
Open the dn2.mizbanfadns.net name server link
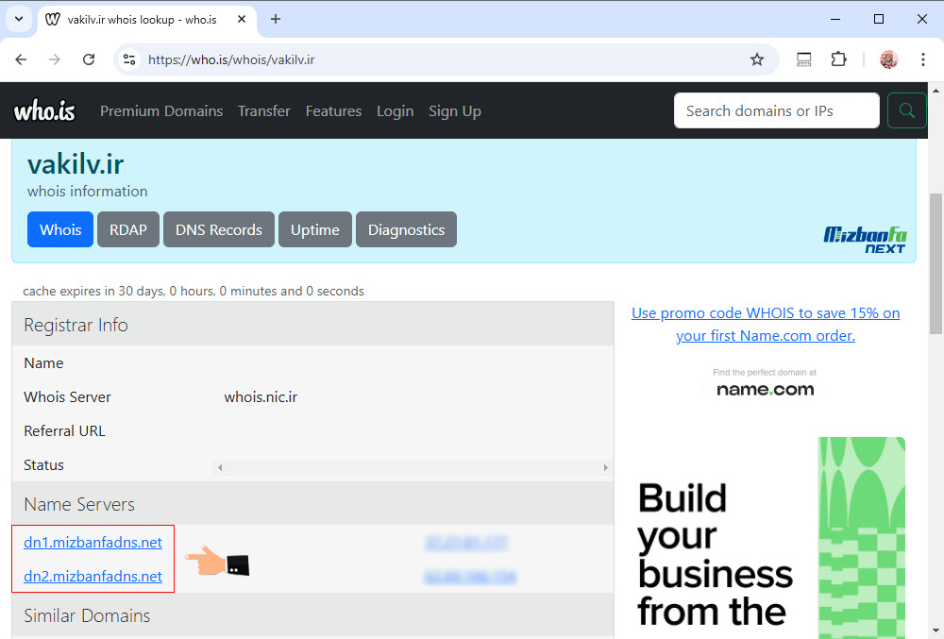[93, 577]
